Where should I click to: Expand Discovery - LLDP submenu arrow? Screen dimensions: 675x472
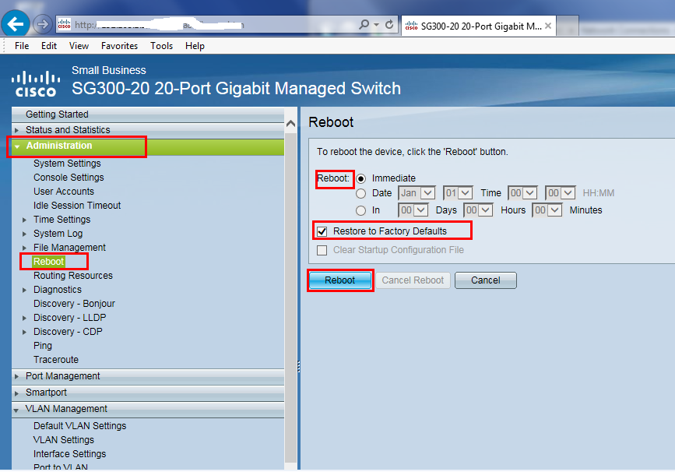pyautogui.click(x=25, y=318)
